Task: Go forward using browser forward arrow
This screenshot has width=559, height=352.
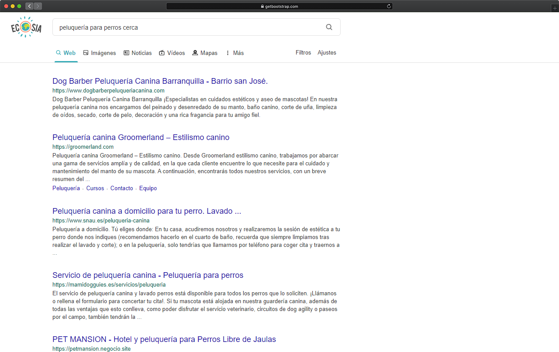Action: [x=38, y=6]
